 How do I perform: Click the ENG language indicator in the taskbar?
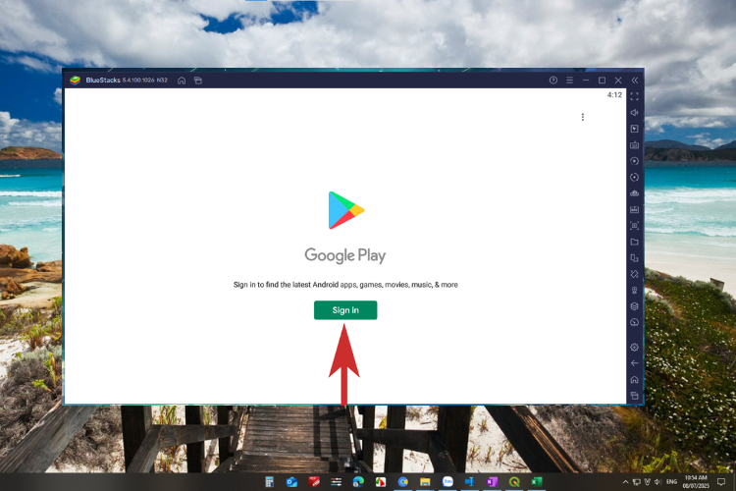tap(671, 482)
